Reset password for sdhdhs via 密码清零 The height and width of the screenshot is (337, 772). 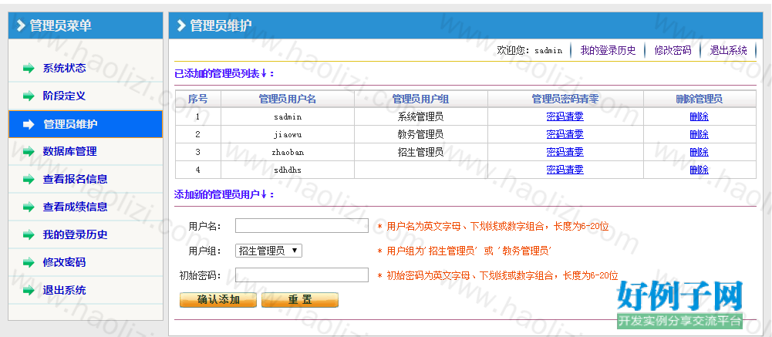pyautogui.click(x=565, y=170)
